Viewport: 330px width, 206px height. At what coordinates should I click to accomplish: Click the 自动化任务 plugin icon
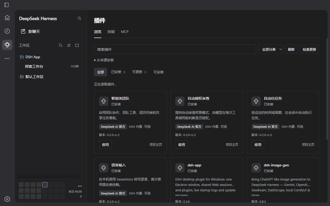[256, 101]
